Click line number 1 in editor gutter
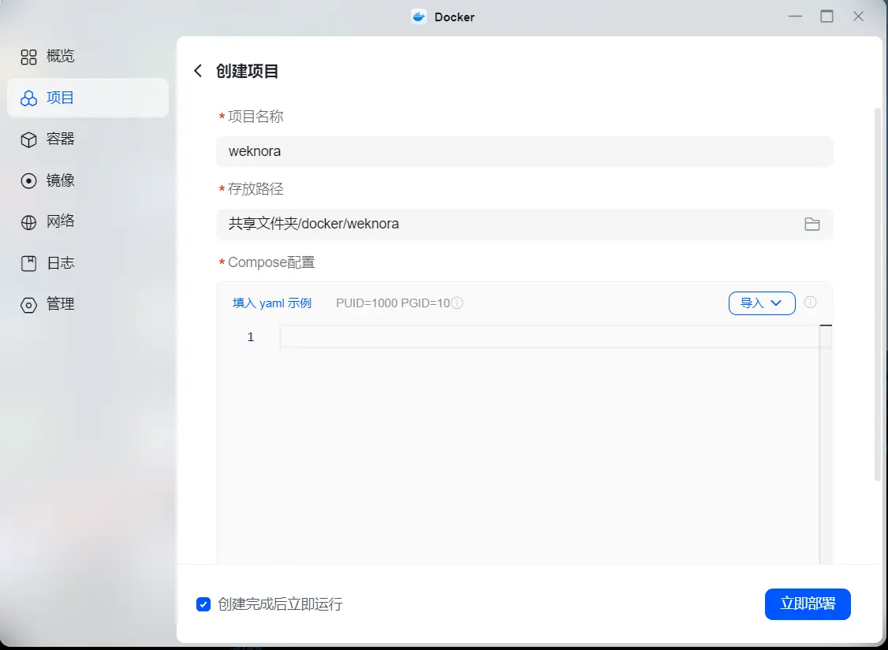Image resolution: width=888 pixels, height=650 pixels. [x=250, y=337]
